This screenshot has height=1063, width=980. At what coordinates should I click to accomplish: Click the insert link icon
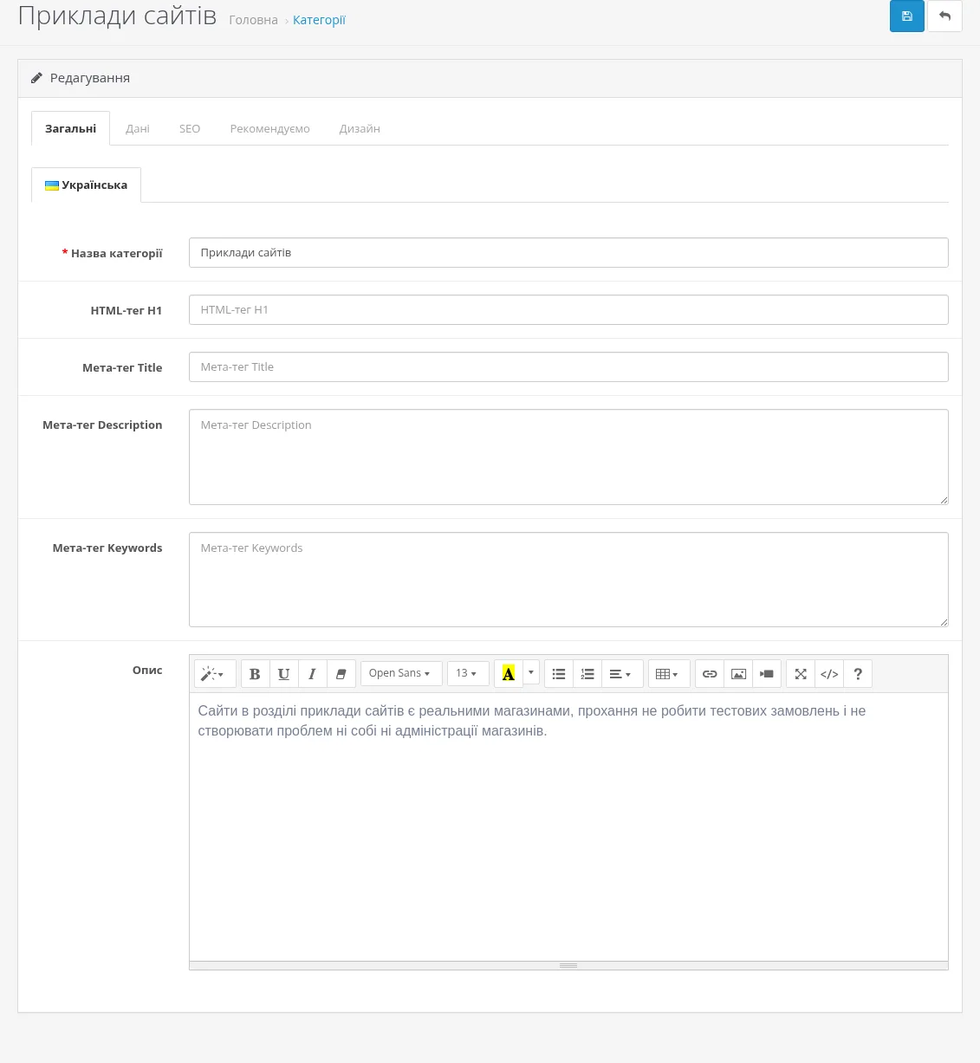710,674
